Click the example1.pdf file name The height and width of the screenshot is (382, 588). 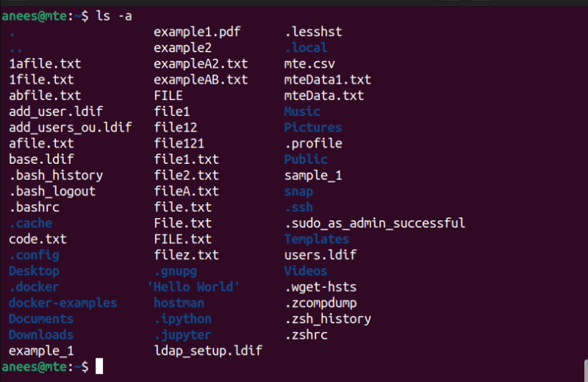[197, 32]
